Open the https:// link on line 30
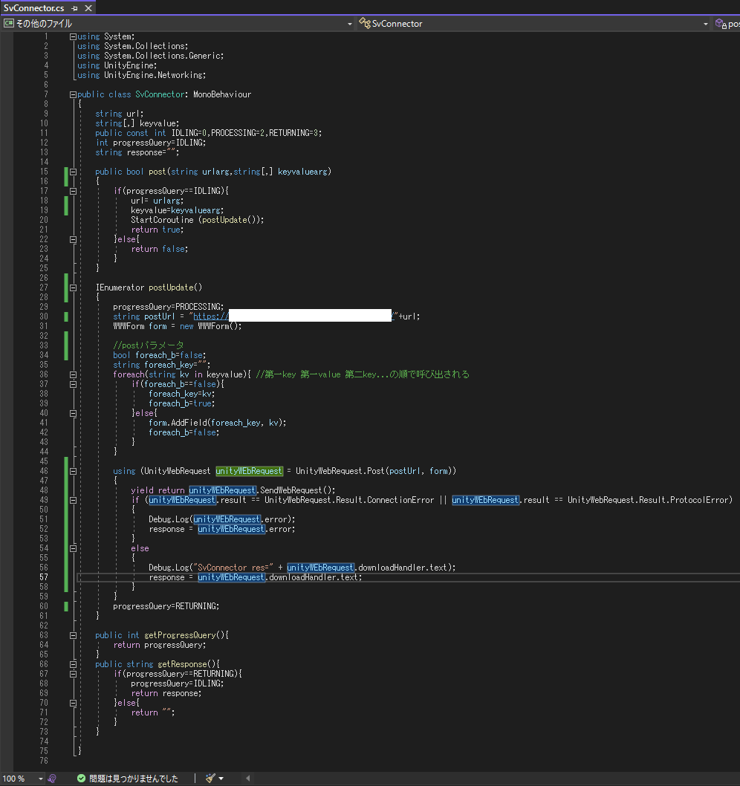The height and width of the screenshot is (786, 740). (x=211, y=316)
